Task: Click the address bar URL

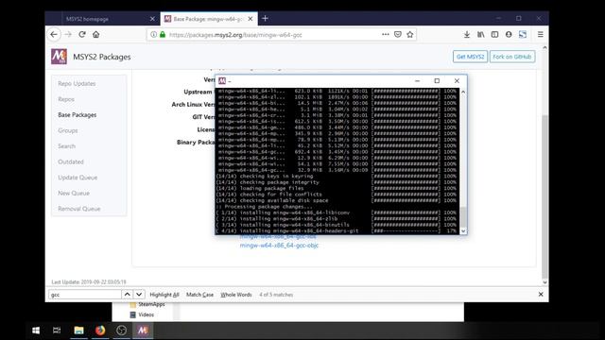Action: pos(235,35)
